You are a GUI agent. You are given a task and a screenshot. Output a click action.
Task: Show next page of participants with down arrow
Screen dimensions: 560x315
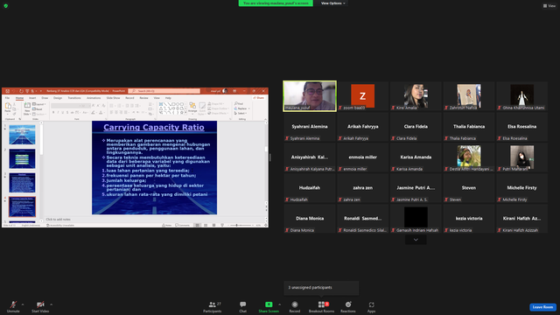point(416,240)
